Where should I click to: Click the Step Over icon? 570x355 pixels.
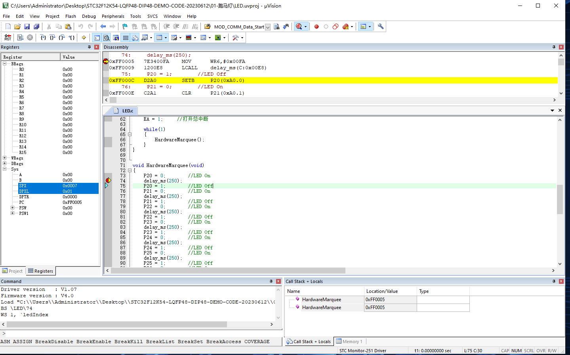(52, 38)
